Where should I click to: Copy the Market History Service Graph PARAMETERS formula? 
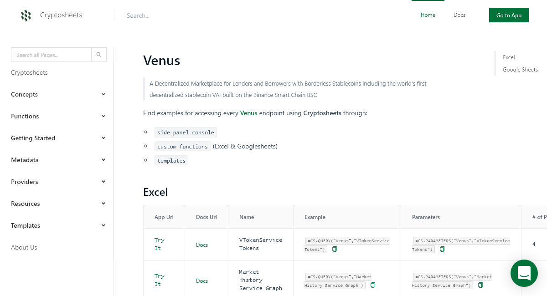[x=480, y=285]
